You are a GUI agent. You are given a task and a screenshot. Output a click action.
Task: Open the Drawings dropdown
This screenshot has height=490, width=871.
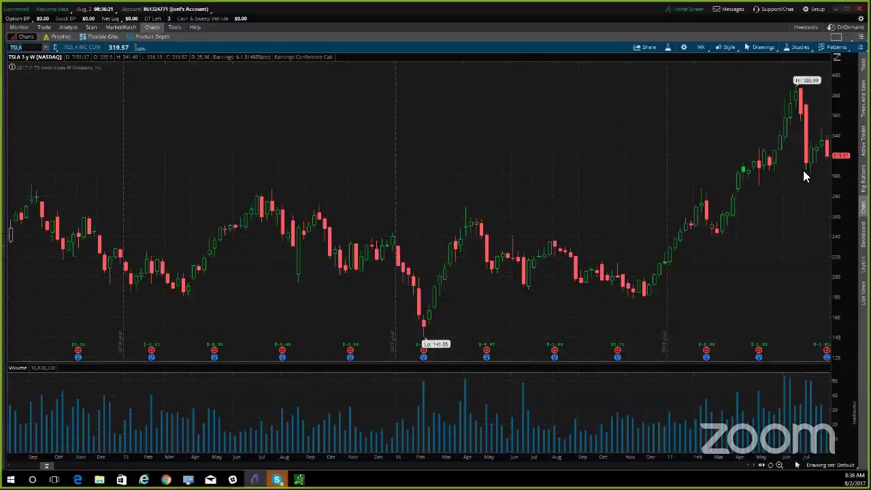coord(759,48)
